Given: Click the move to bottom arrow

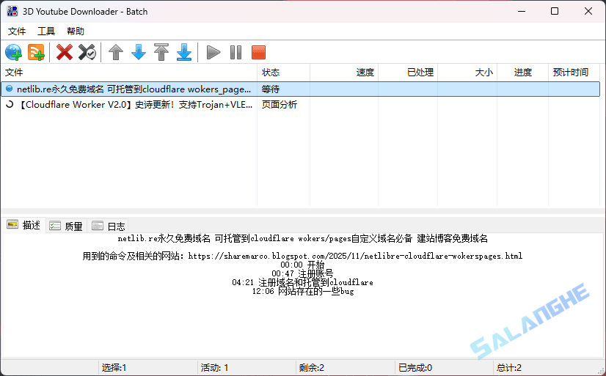Looking at the screenshot, I should [x=184, y=52].
